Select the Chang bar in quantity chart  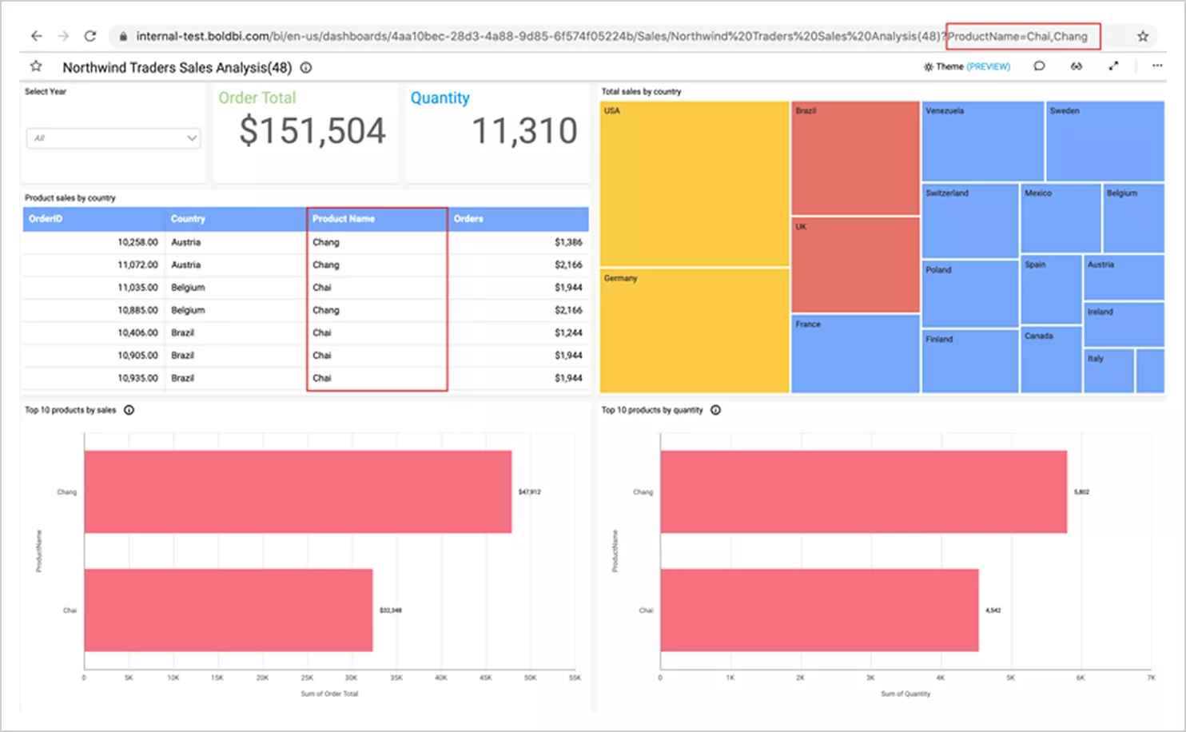864,491
